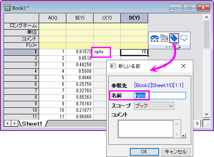The image size is (214, 157).
Task: Close the Book2 workbook window
Action: coord(203,8)
